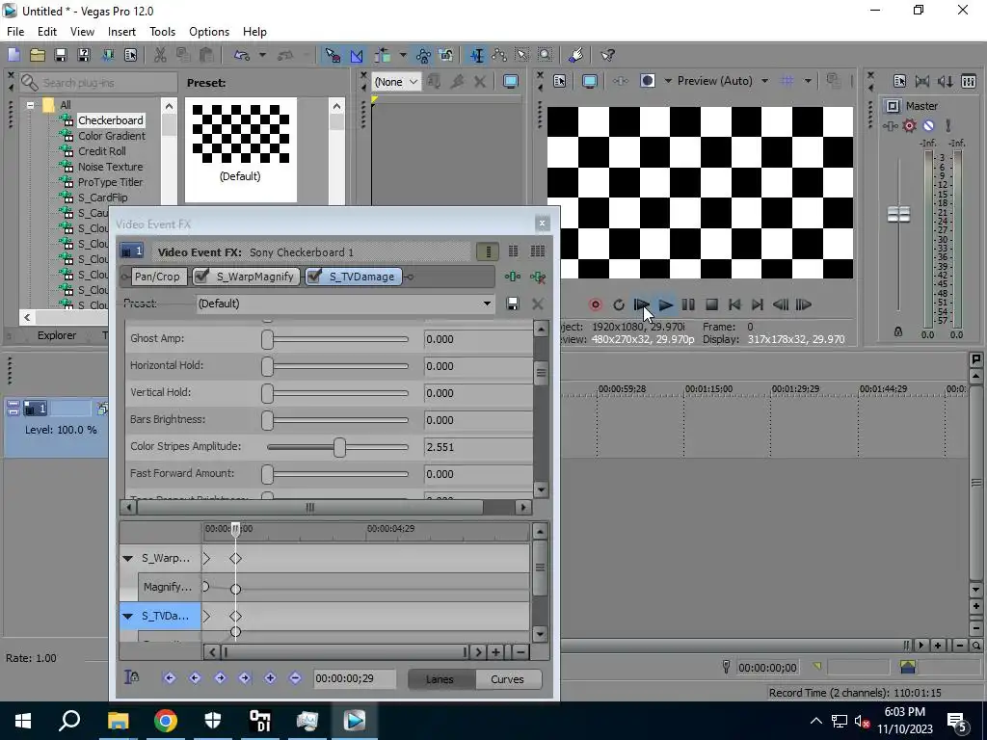
Task: Click the What's This help icon
Action: point(607,55)
